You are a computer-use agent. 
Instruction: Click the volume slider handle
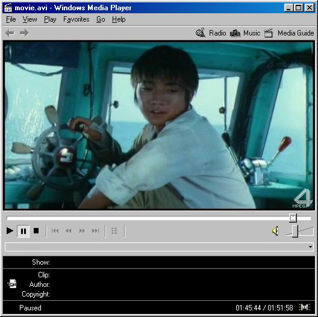tap(295, 231)
